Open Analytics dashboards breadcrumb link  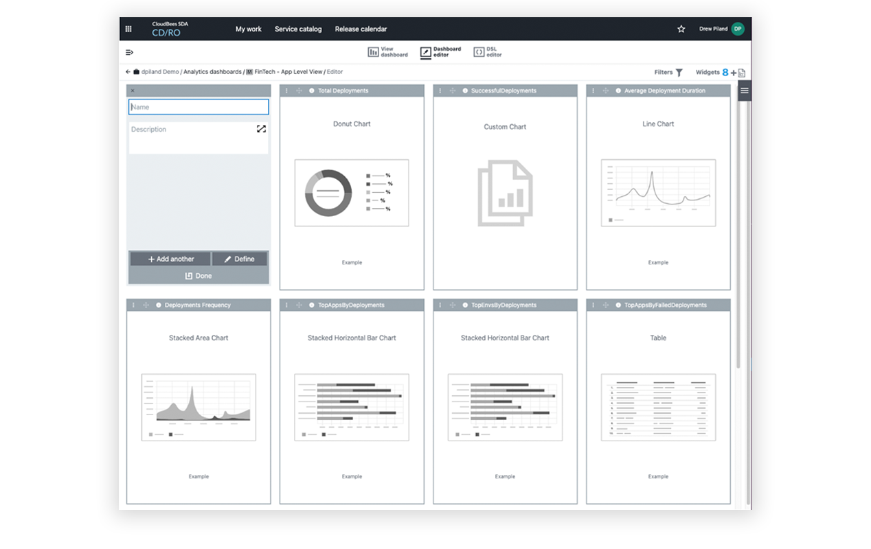coord(212,71)
